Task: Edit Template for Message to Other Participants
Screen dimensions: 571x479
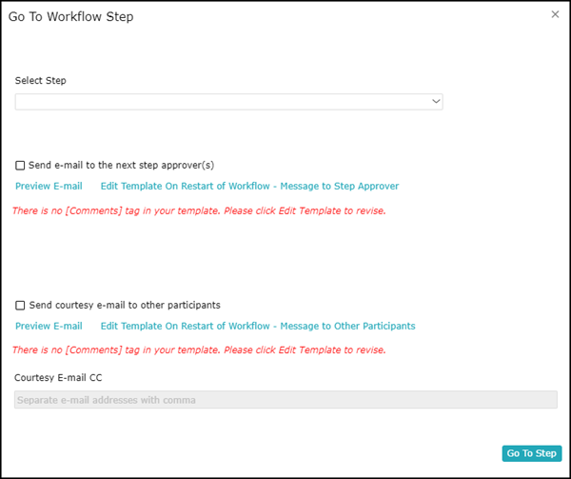Action: [258, 326]
